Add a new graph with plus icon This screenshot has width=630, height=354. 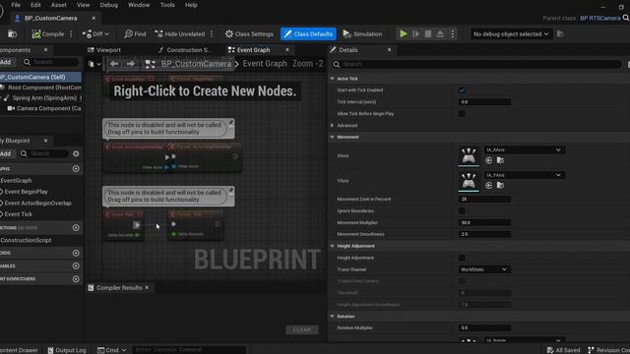(x=76, y=169)
